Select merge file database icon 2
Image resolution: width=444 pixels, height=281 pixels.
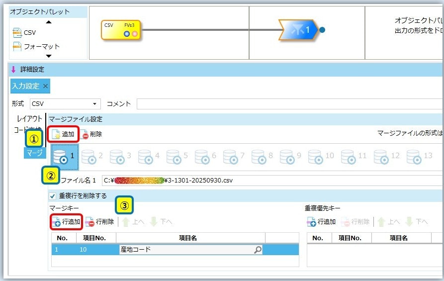coord(92,157)
